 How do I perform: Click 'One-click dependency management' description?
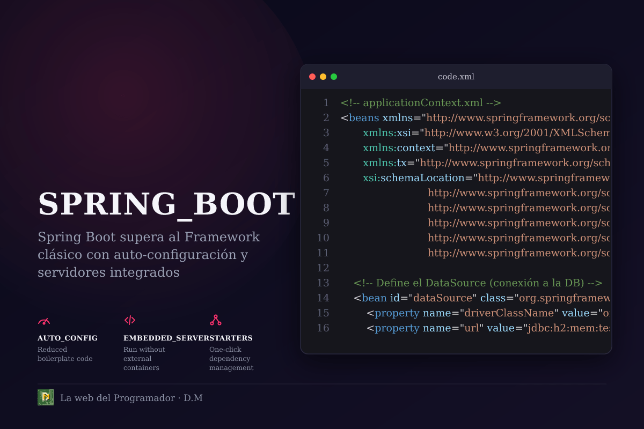pos(231,359)
